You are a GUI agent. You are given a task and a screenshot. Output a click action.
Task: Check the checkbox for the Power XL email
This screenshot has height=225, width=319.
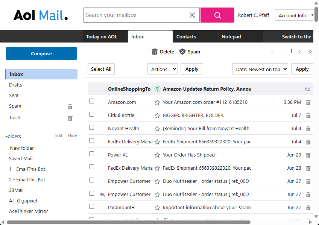click(x=91, y=154)
